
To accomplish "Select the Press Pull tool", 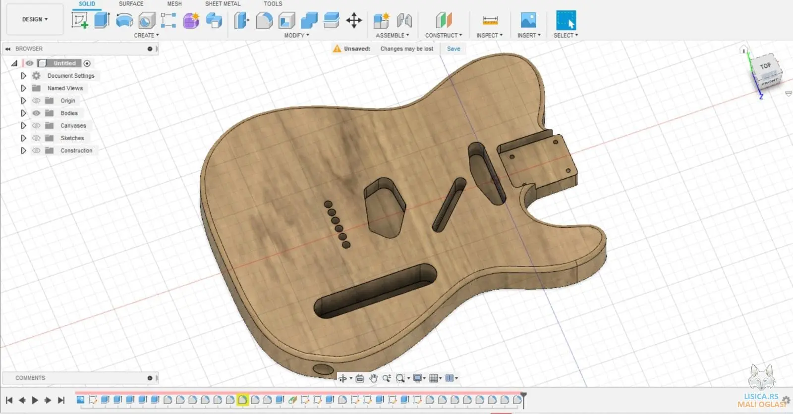I will click(x=241, y=20).
